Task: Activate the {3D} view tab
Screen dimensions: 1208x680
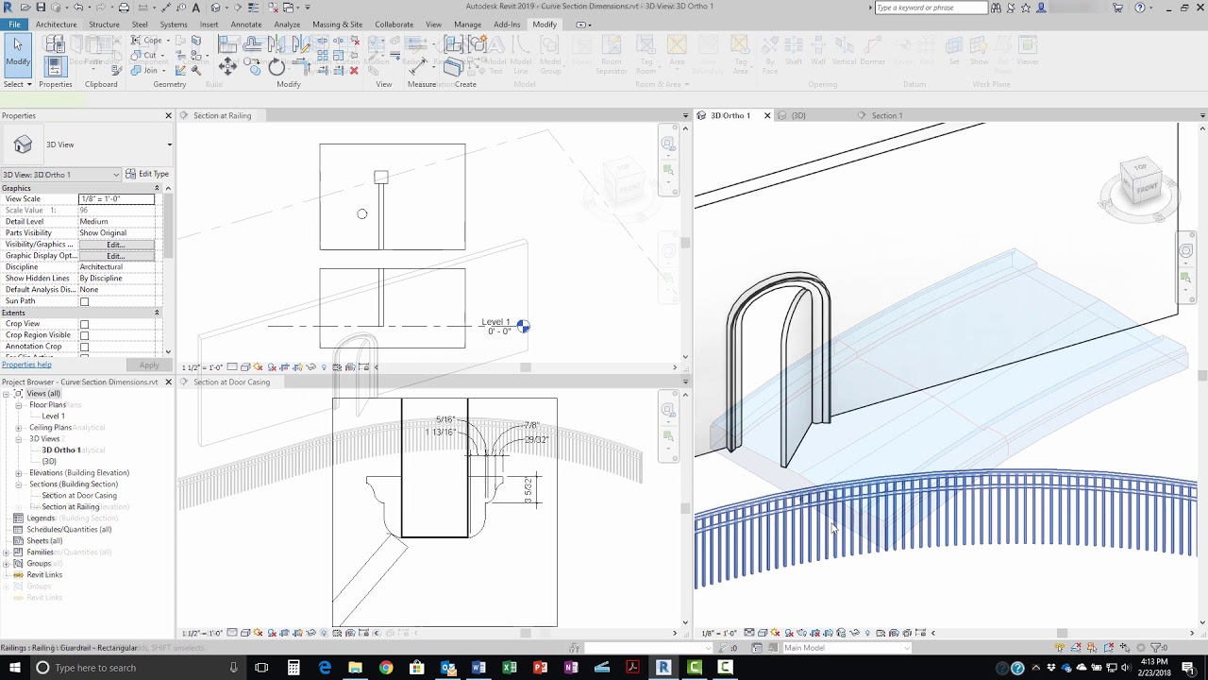Action: click(x=798, y=115)
